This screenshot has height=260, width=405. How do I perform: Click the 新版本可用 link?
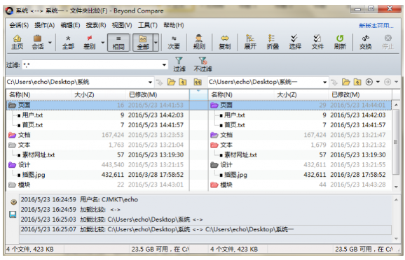pos(376,25)
